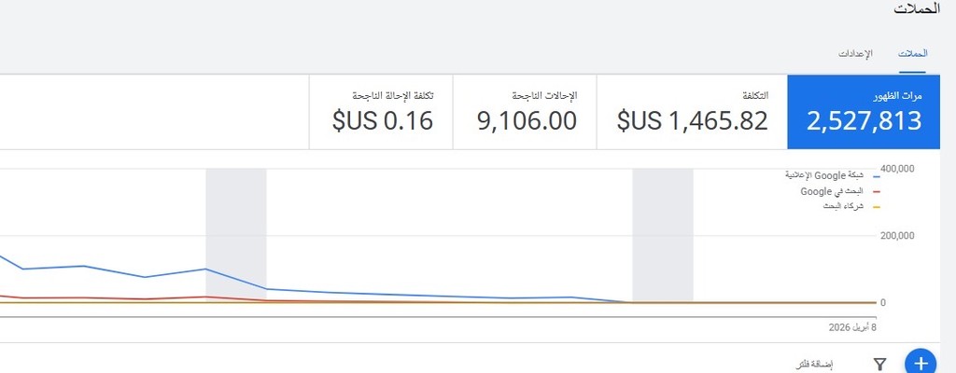Select the الإحالات الناجحة metric card

tap(524, 112)
